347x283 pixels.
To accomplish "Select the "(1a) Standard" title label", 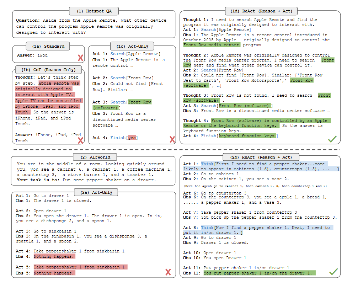I will click(x=48, y=46).
